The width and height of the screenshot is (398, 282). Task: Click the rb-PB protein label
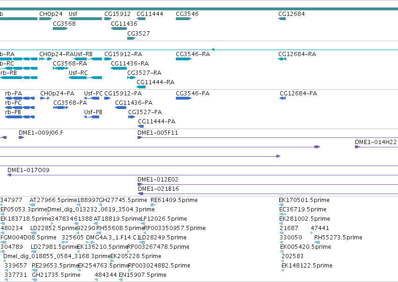point(13,112)
